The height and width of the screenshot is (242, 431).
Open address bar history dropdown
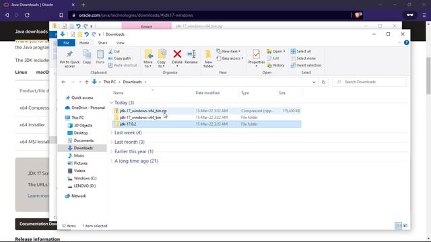tap(314, 82)
